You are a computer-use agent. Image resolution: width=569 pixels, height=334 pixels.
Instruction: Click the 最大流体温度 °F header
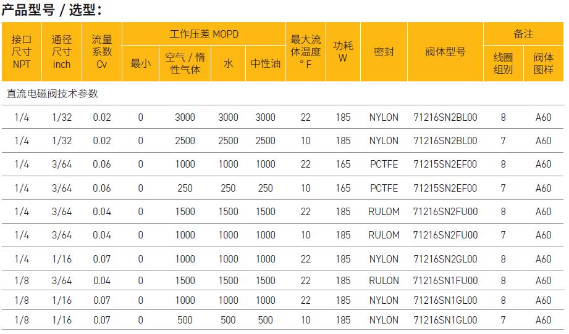(x=306, y=52)
